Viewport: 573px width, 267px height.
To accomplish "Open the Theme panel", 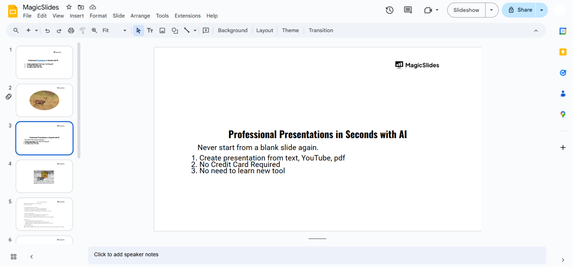I will click(x=290, y=30).
